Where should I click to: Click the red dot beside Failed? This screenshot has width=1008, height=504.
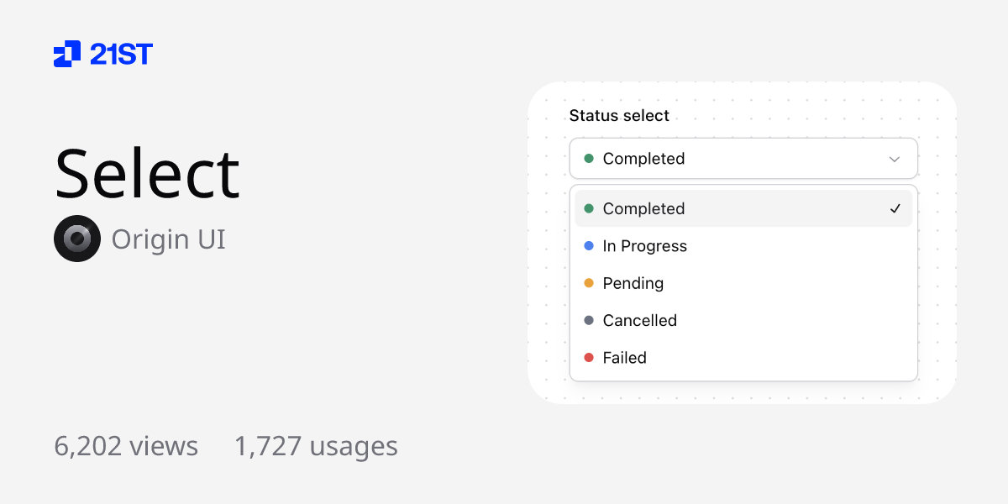click(588, 357)
